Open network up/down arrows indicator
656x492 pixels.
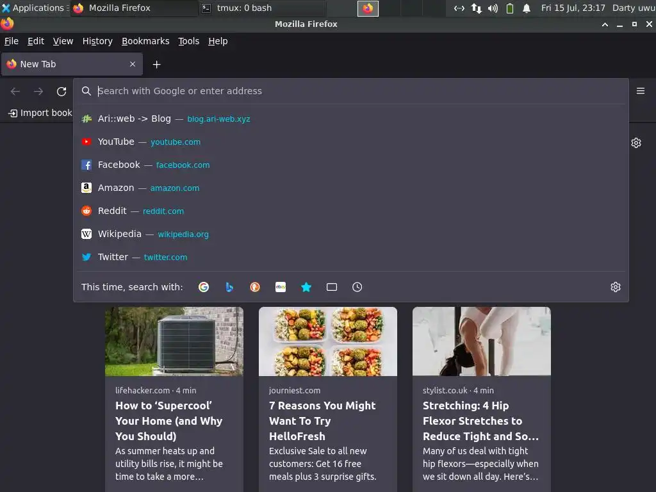coord(477,8)
